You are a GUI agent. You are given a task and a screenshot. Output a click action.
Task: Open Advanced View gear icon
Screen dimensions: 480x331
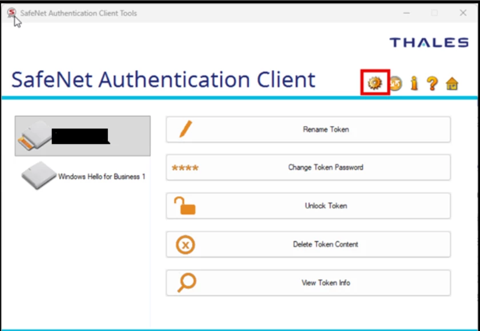point(375,83)
